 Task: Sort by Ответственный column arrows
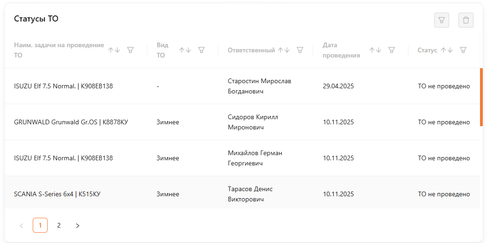(284, 50)
